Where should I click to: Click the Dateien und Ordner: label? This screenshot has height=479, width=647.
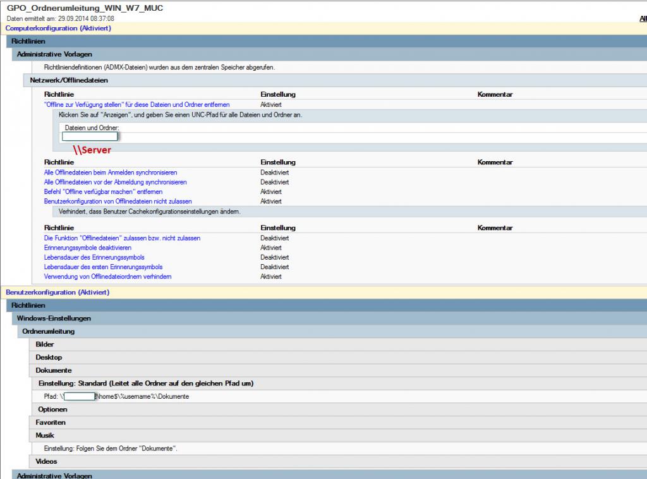[92, 128]
